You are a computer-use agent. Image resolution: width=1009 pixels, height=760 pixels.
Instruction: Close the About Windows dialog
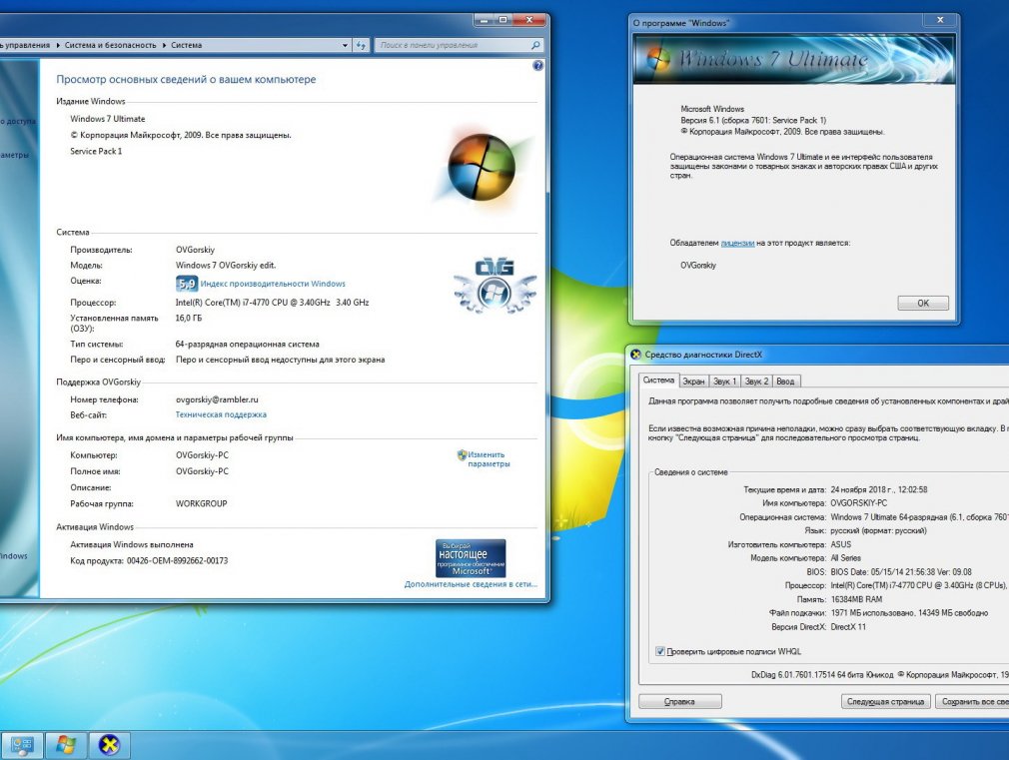(940, 21)
